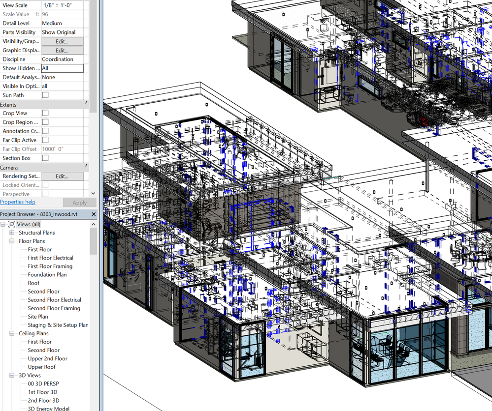
Task: Enable the Crop View checkbox
Action: [45, 113]
